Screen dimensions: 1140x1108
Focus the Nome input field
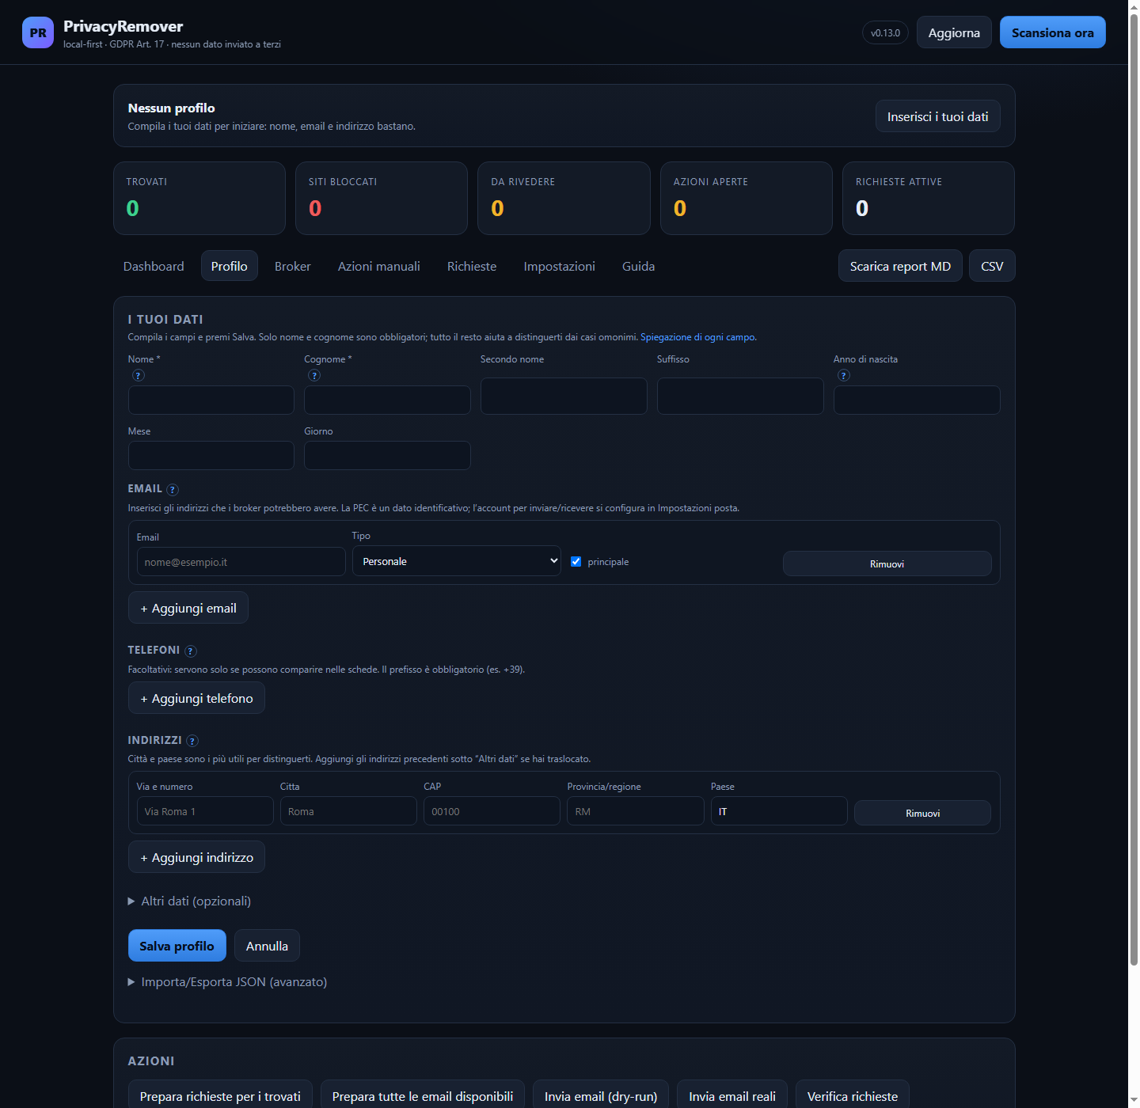click(x=211, y=400)
